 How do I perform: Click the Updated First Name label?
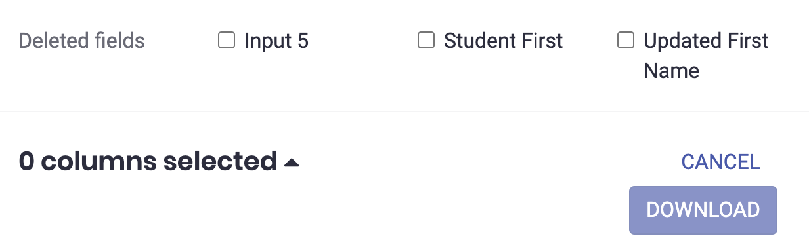coord(706,56)
